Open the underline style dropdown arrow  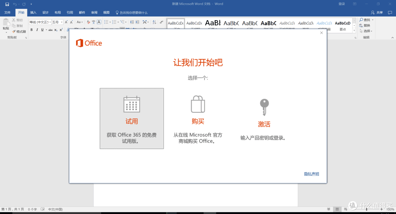tap(46, 30)
